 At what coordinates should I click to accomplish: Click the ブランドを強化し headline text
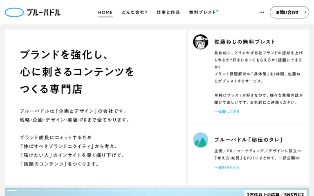(x=64, y=55)
